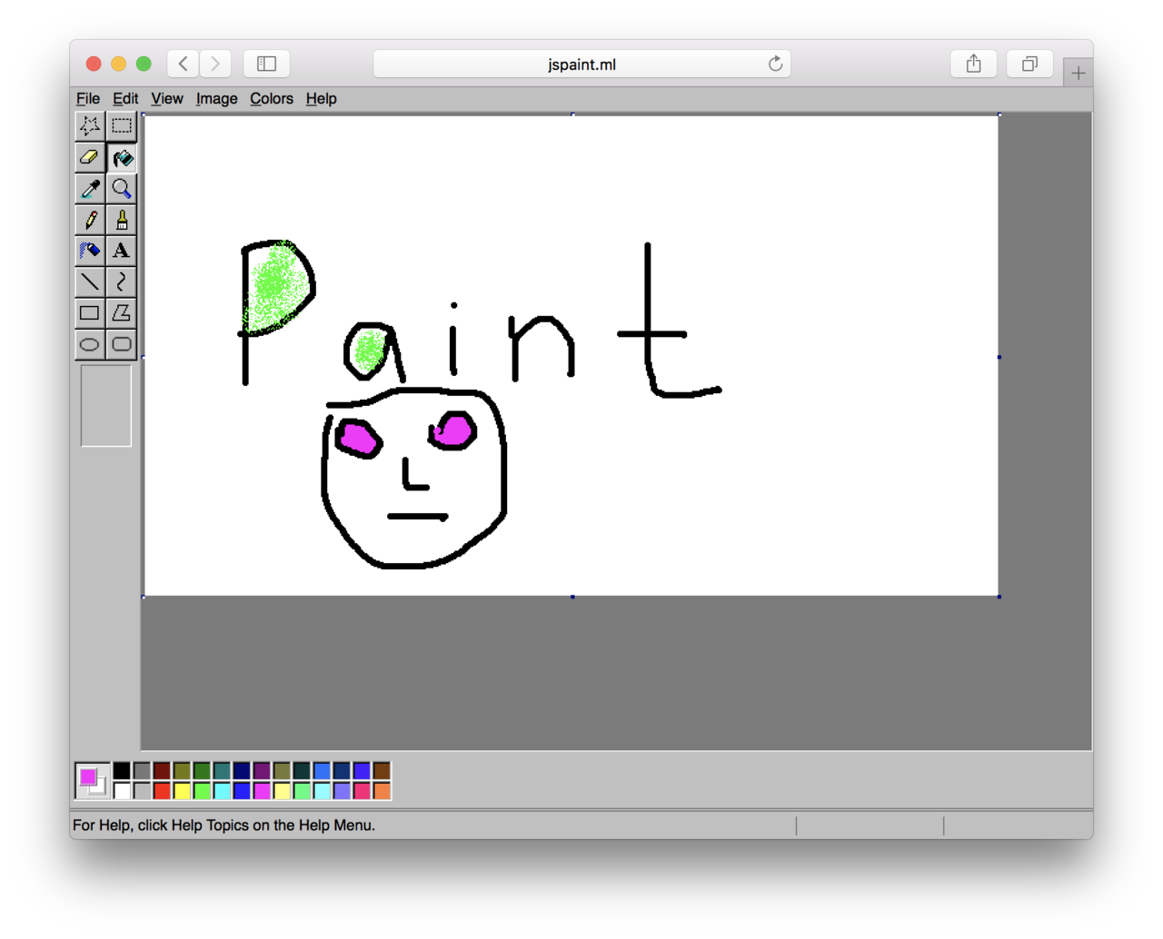
Task: Click the current foreground color box
Action: 86,776
